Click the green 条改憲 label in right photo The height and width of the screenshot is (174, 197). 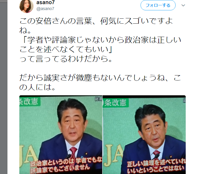point(116,103)
